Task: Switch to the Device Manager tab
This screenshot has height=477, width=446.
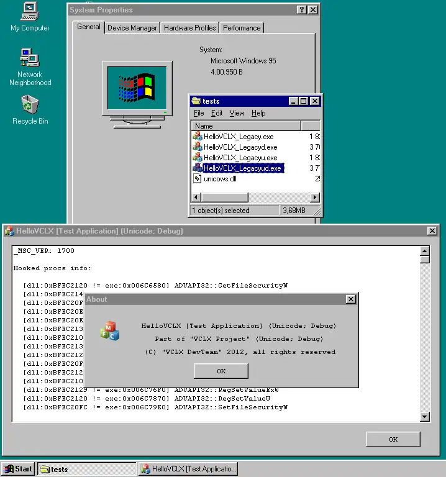Action: pyautogui.click(x=132, y=28)
